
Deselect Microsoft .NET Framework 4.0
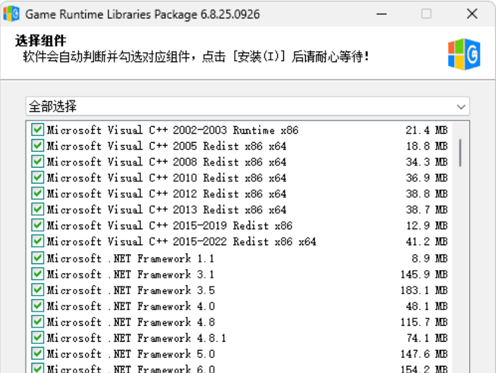tap(37, 306)
